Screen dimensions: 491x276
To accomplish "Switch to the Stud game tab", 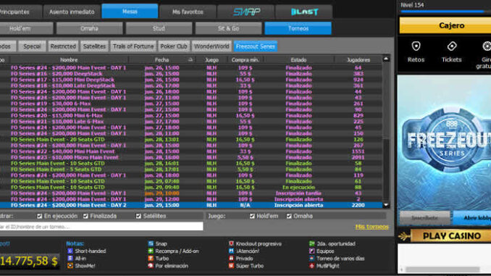I will (x=159, y=28).
